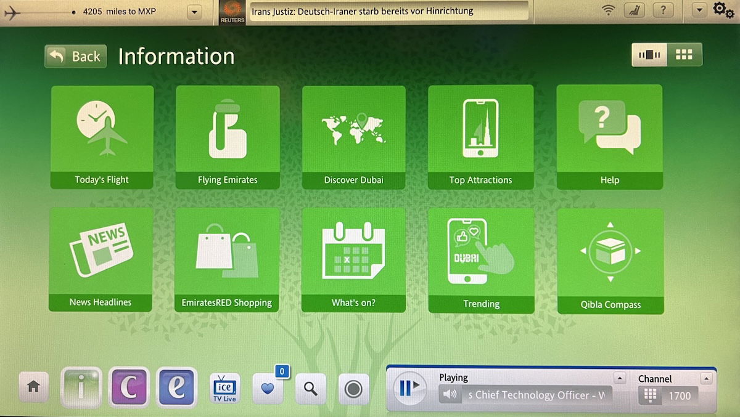Select the green Information 'i' icon

click(x=81, y=387)
